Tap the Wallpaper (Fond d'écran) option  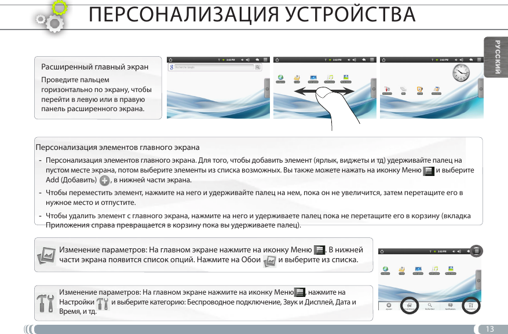coord(409,306)
